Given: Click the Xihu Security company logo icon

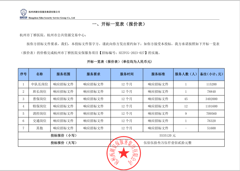Looking at the screenshot, I should click(x=23, y=14).
